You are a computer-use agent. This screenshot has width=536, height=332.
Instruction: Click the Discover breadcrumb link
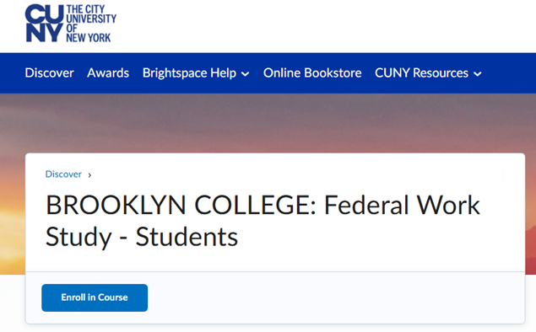(x=63, y=174)
